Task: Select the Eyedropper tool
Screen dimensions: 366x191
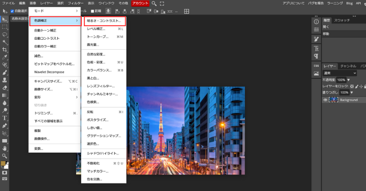Action: point(4,58)
